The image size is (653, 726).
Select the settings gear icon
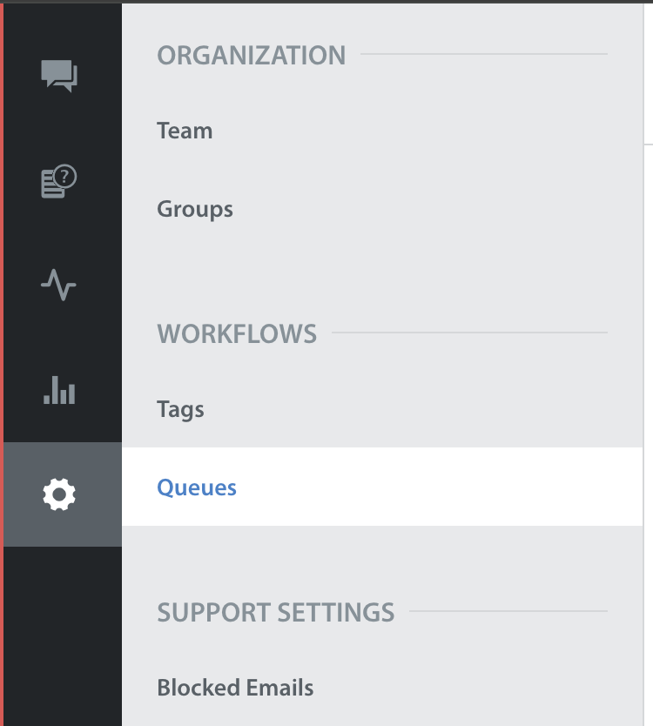[x=59, y=494]
